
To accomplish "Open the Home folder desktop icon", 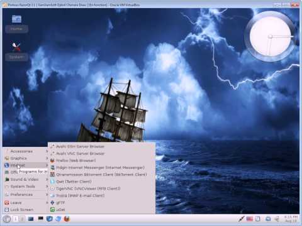I will click(16, 23).
